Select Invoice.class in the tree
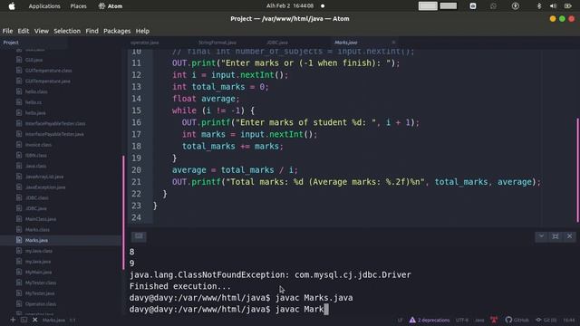This screenshot has width=580, height=326. [38, 145]
